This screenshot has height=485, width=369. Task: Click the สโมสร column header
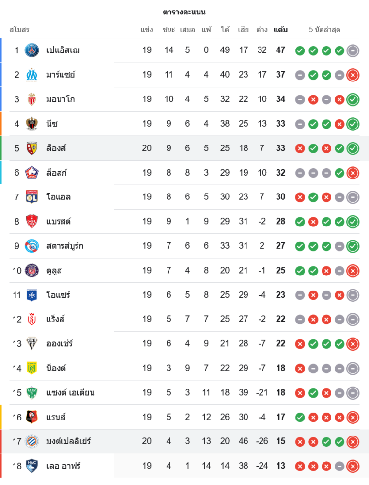[x=19, y=30]
